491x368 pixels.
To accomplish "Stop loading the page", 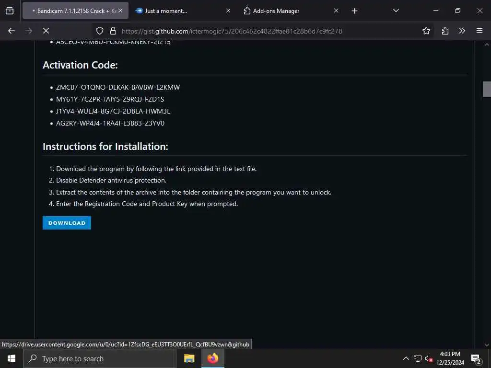I will pos(46,31).
